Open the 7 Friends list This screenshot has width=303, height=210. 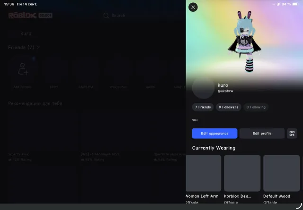(x=203, y=107)
